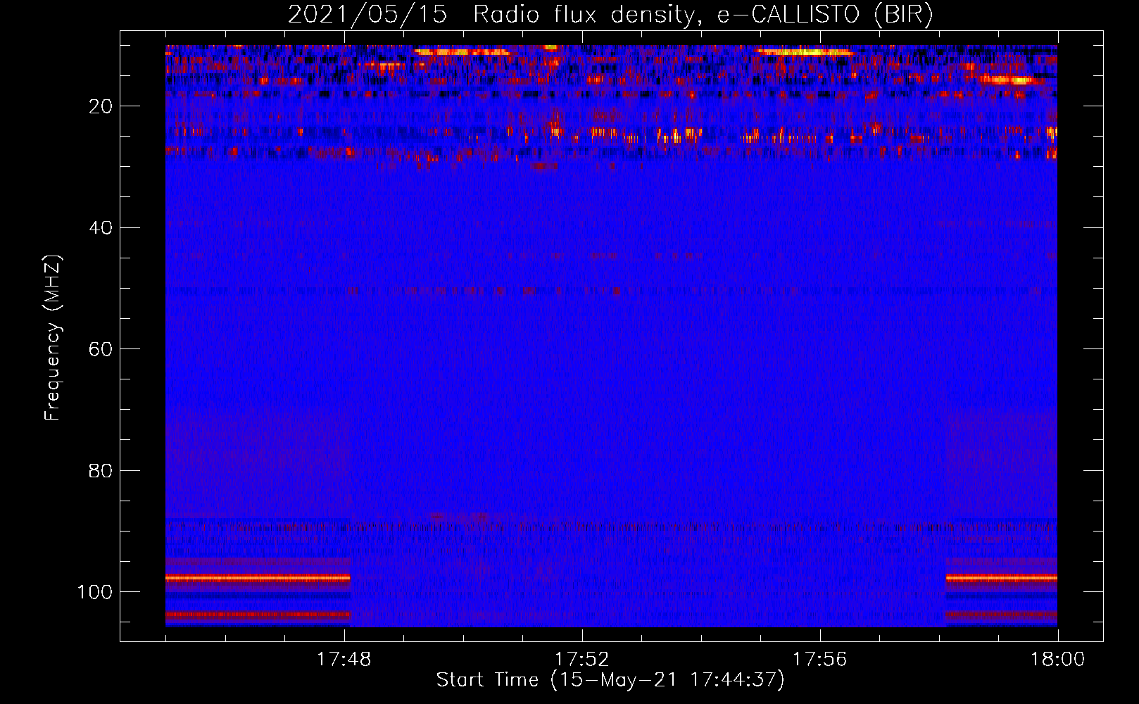Click the 'Frequency (MHZ)' axis label
This screenshot has width=1139, height=704.
tap(53, 337)
